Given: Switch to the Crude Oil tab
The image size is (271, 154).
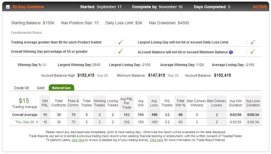Looking at the screenshot, I should [21, 88].
